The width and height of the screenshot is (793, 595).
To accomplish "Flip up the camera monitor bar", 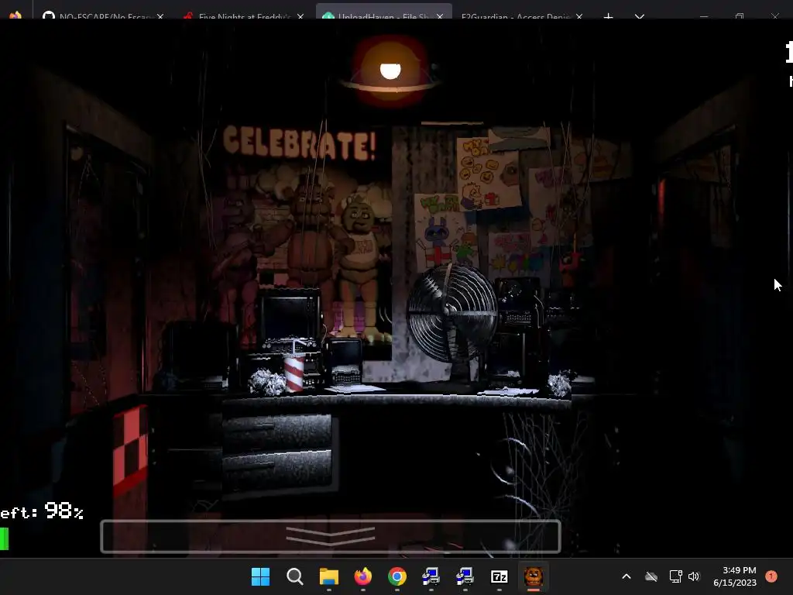I will [x=331, y=536].
